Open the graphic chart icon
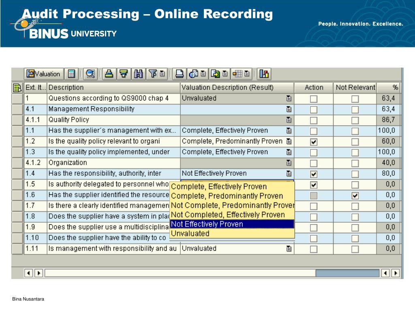Image resolution: width=415 pixels, height=311 pixels. (x=264, y=74)
